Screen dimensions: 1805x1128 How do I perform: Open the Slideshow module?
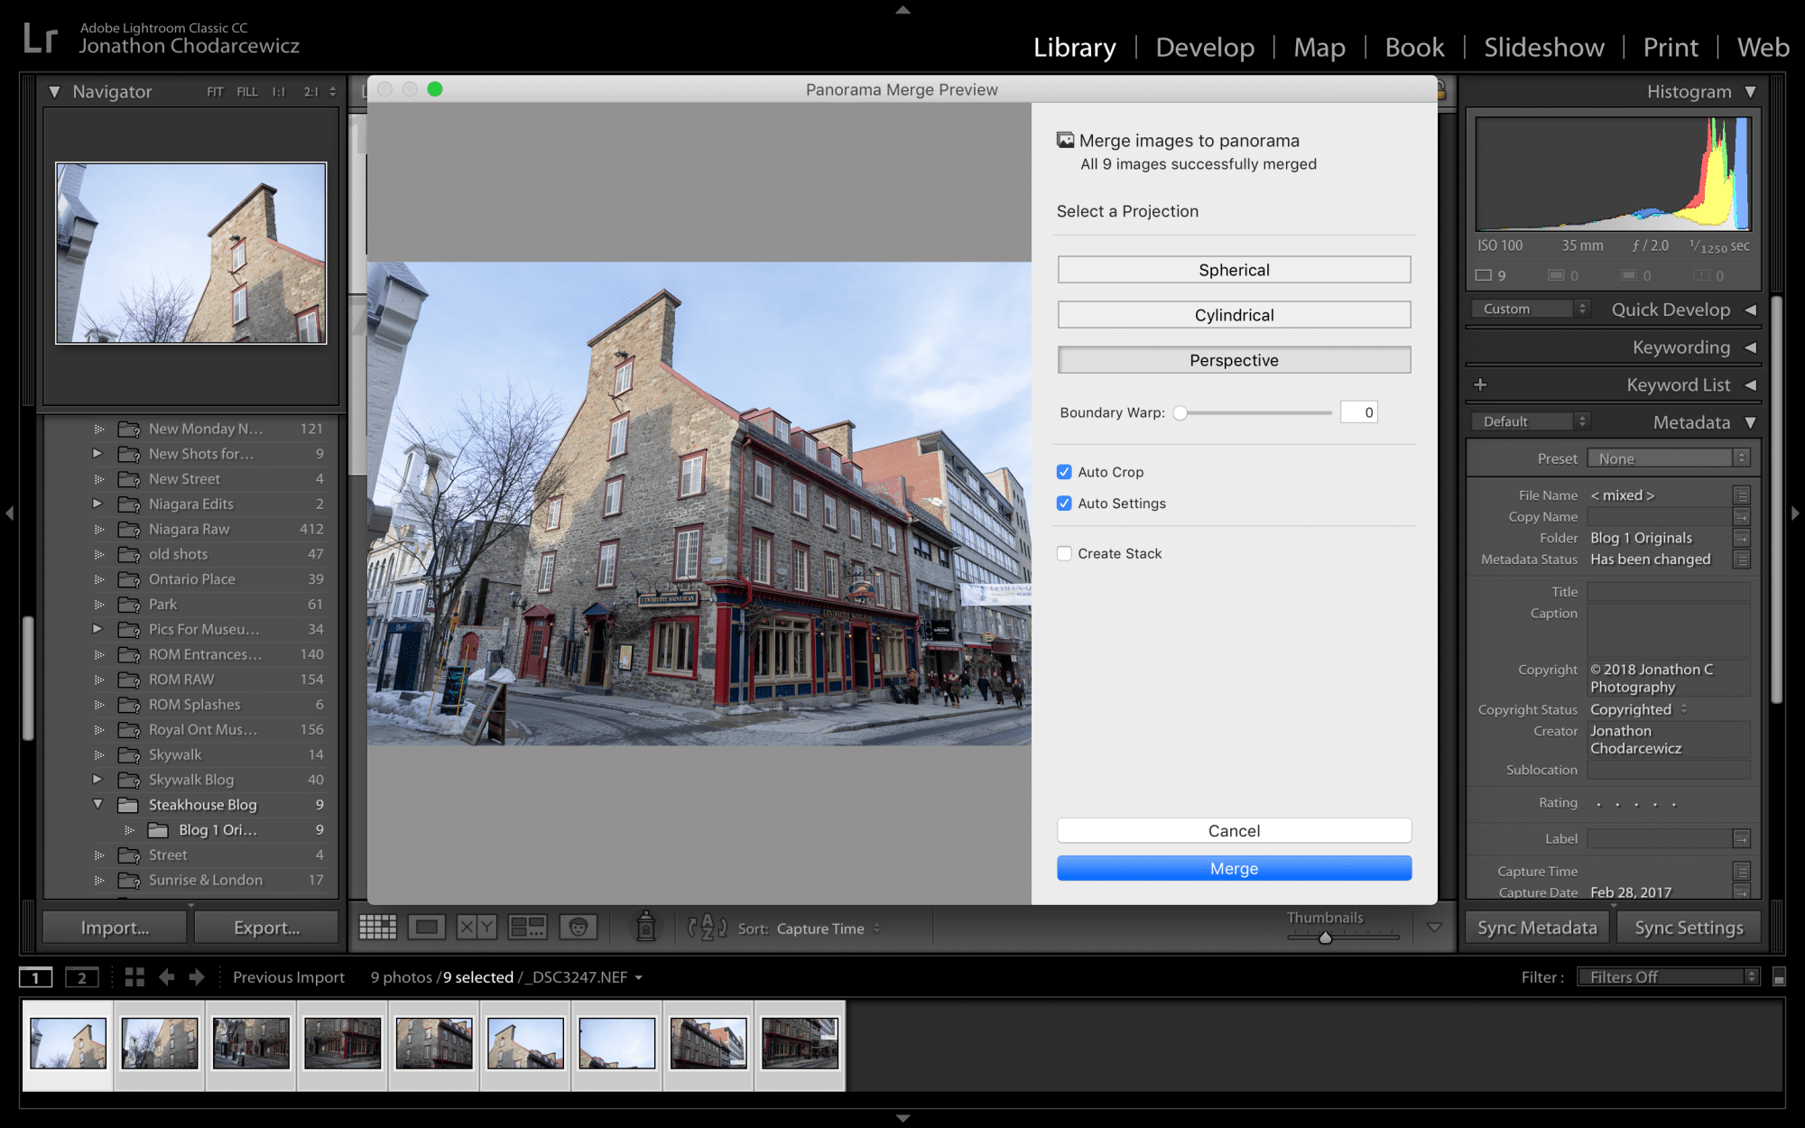point(1543,47)
